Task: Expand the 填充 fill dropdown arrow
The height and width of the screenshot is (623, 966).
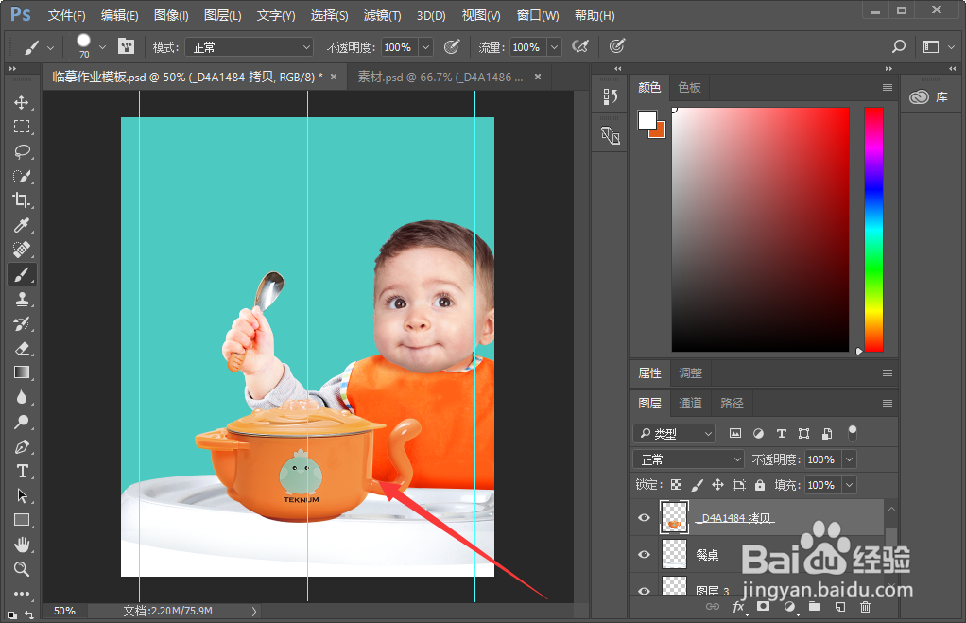Action: pos(850,485)
